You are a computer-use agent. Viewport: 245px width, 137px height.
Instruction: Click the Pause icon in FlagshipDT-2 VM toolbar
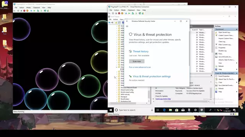[x=126, y=13]
